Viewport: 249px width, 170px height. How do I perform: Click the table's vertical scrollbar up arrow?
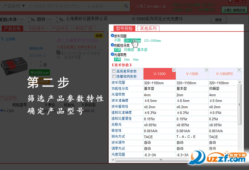point(240,82)
